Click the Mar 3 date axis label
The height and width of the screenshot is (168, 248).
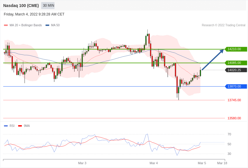click(82, 163)
